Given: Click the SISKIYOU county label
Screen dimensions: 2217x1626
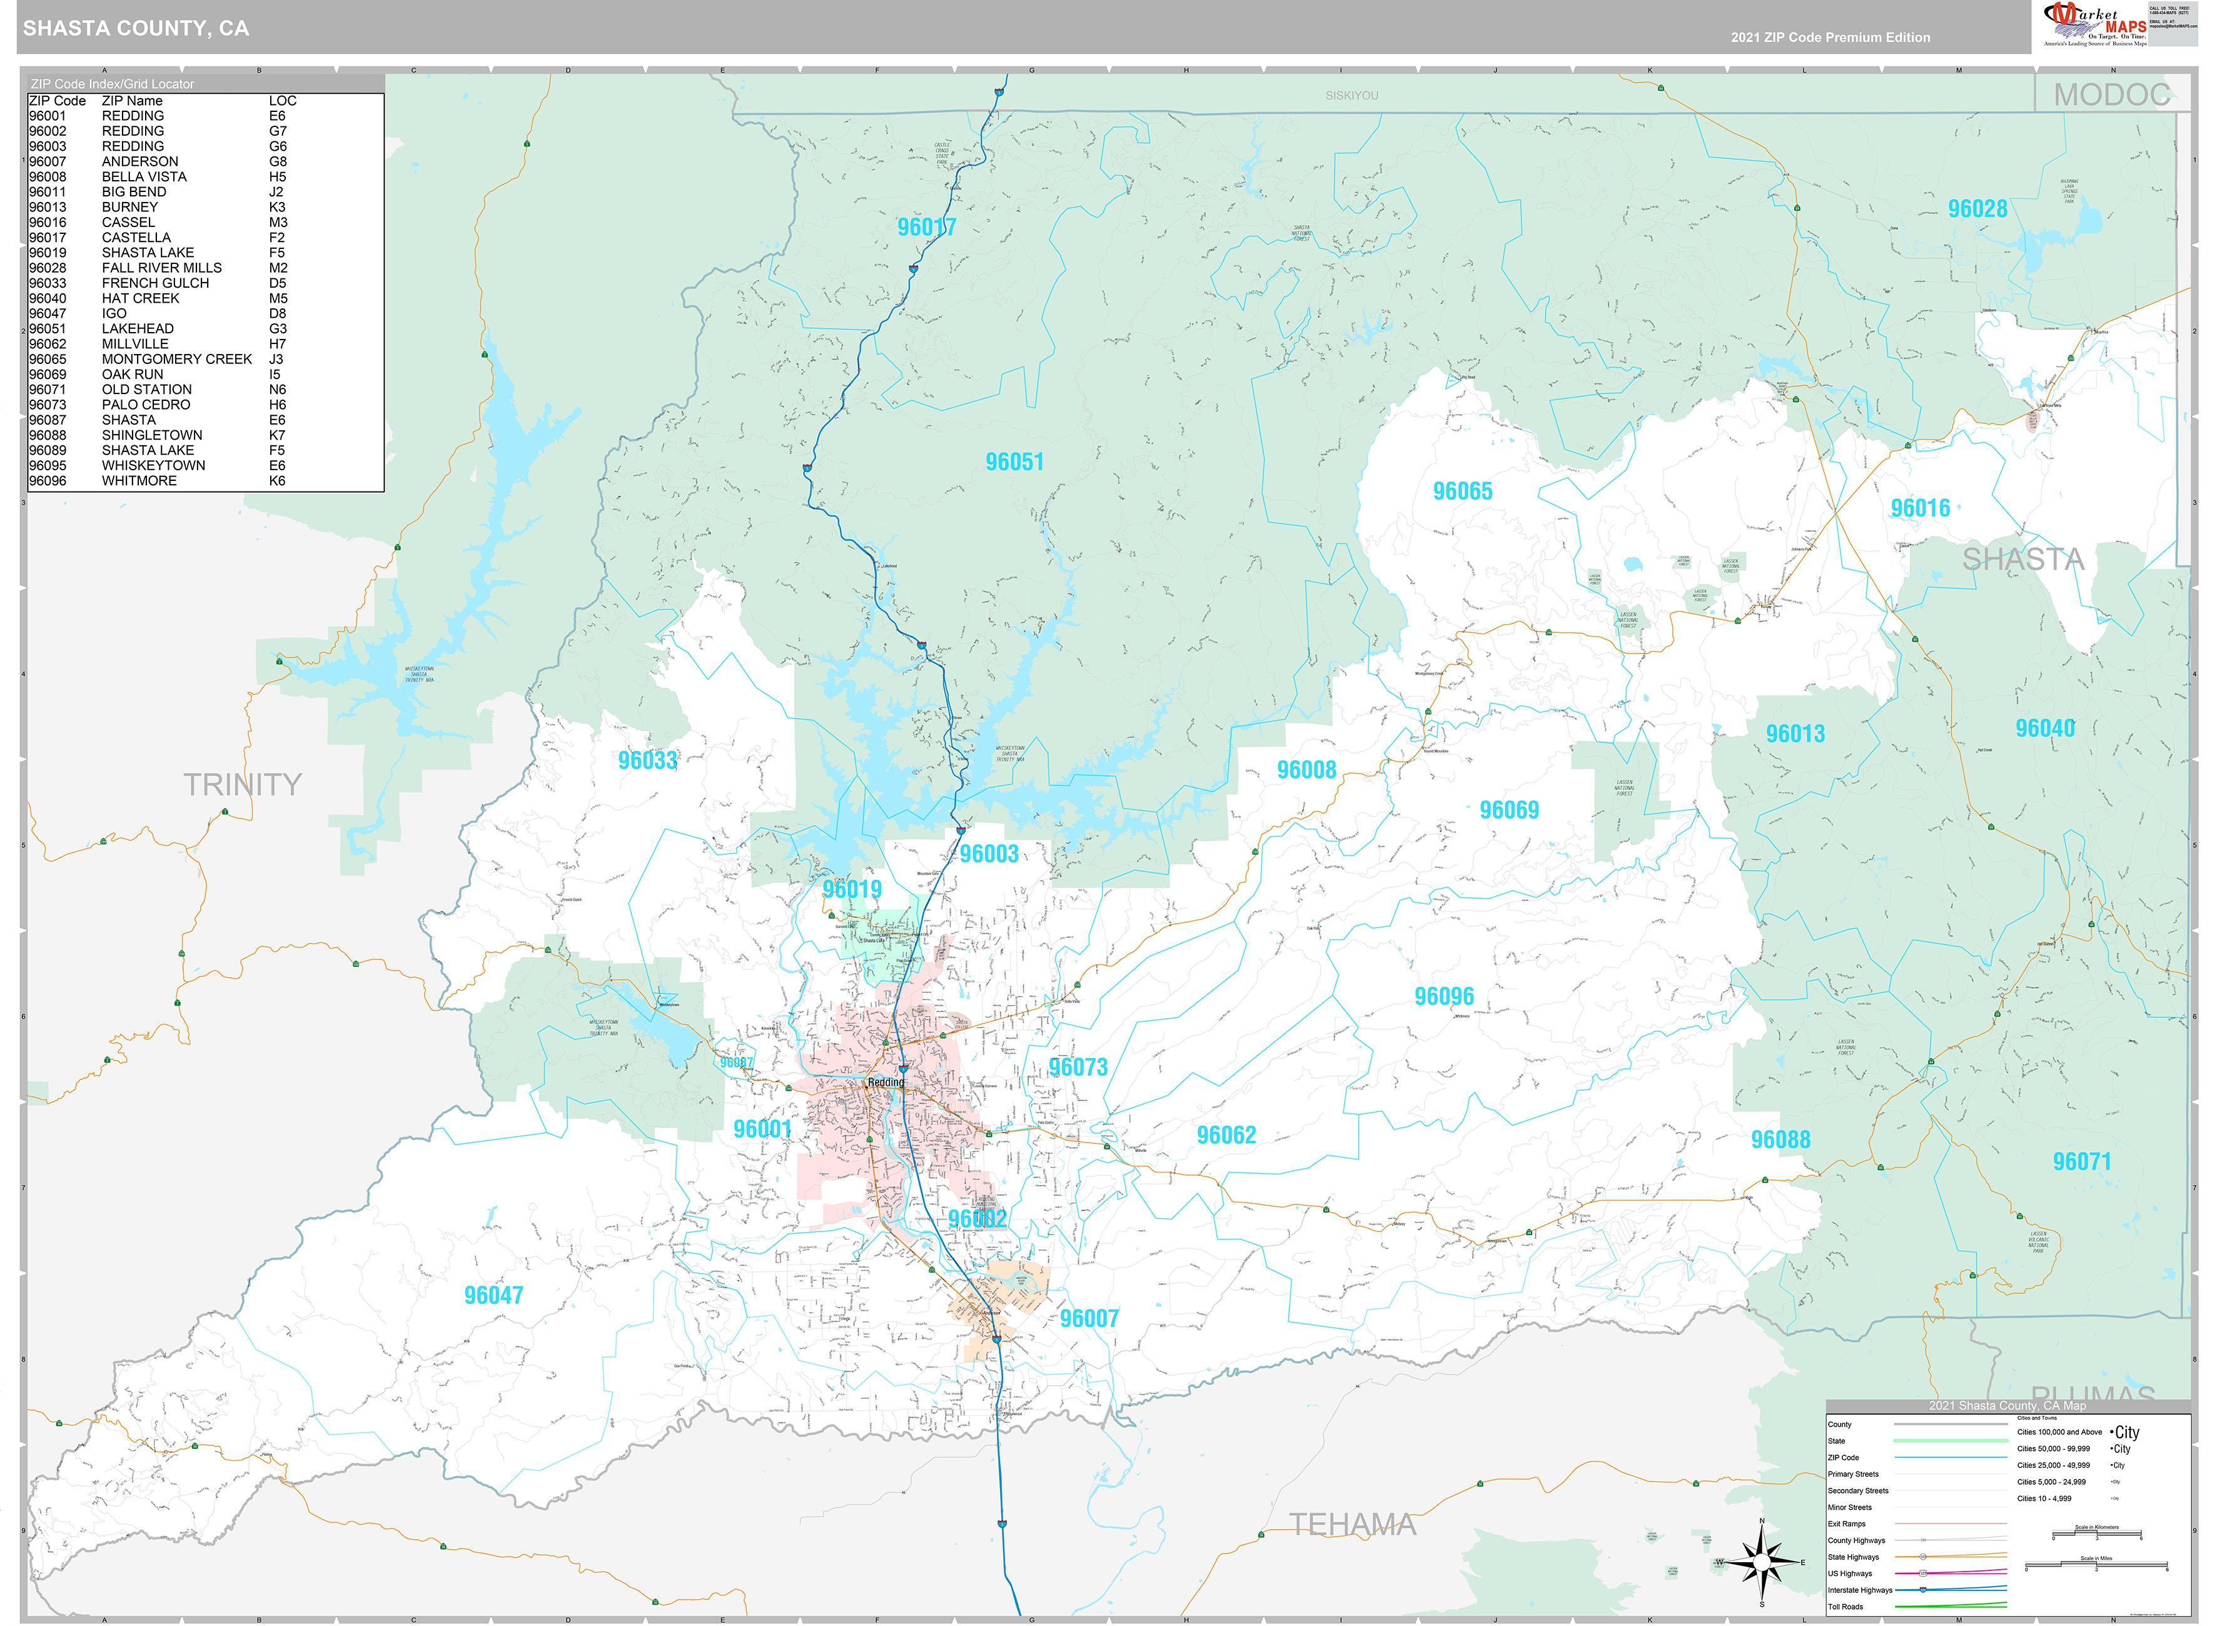Looking at the screenshot, I should [1351, 96].
